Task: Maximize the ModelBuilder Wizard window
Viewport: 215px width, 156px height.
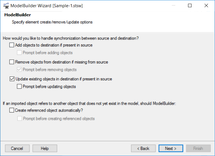Action: point(190,5)
